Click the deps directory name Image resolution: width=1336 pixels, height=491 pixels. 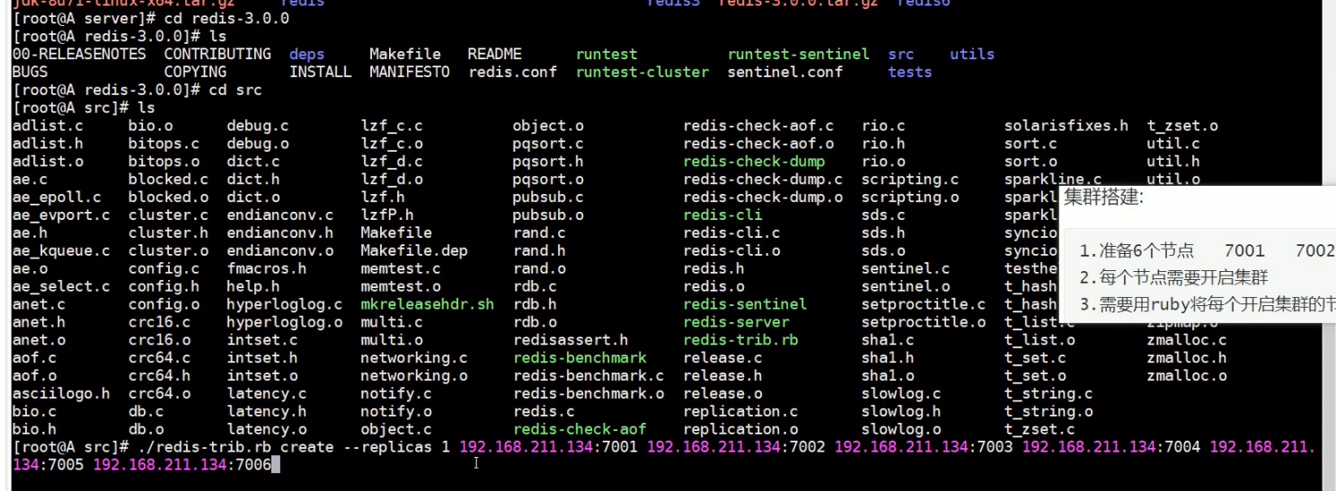tap(307, 54)
